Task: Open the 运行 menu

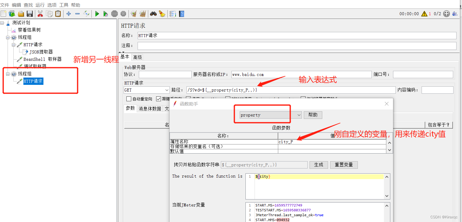Action: point(40,5)
